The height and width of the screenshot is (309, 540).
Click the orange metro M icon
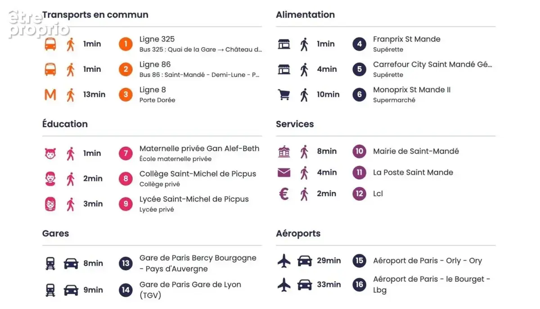(50, 95)
